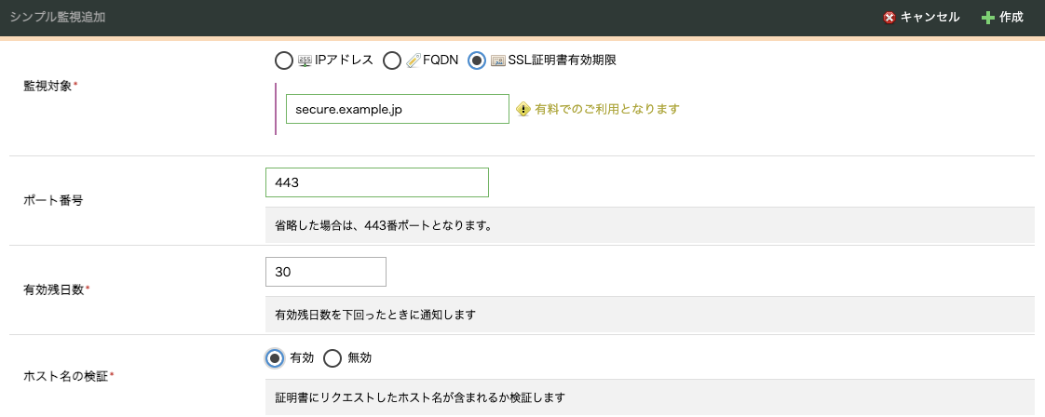
Task: Click the ホスト名の検証 field label
Action: tap(66, 376)
